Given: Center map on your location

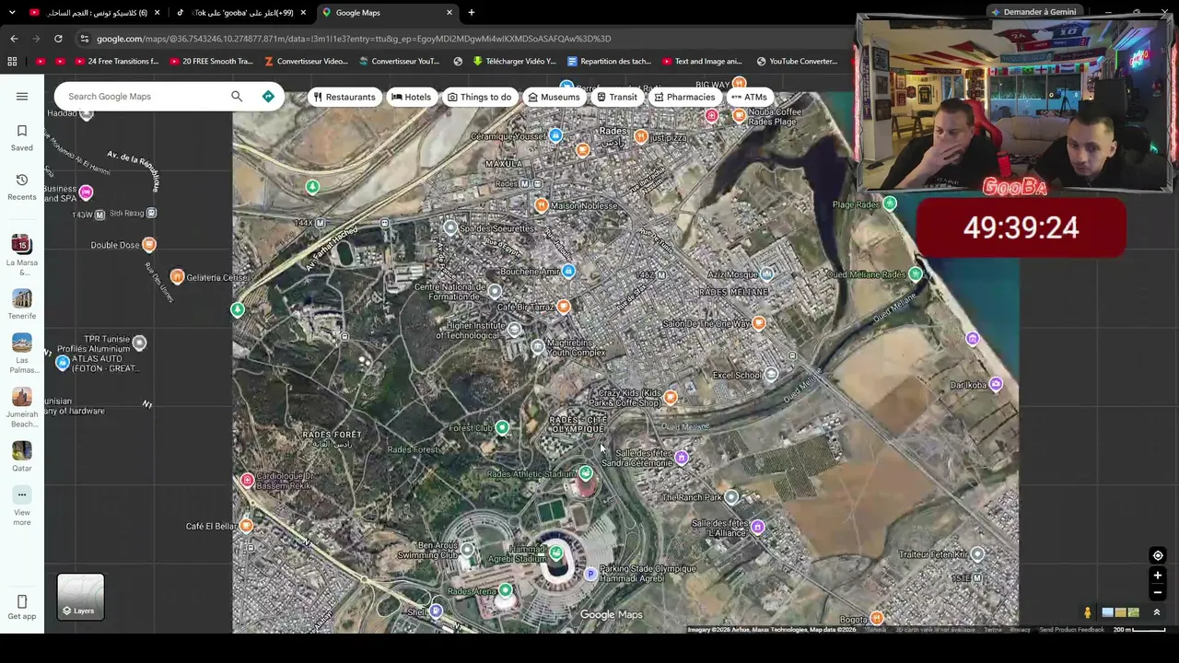Looking at the screenshot, I should tap(1158, 555).
